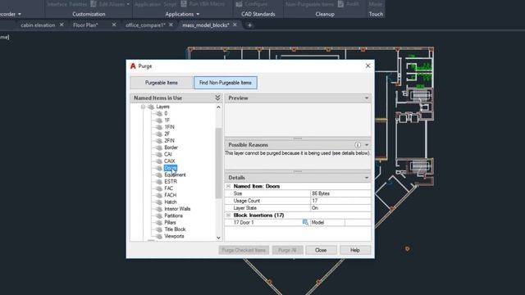Click the layer icon beside Border
The image size is (525, 295).
click(159, 147)
